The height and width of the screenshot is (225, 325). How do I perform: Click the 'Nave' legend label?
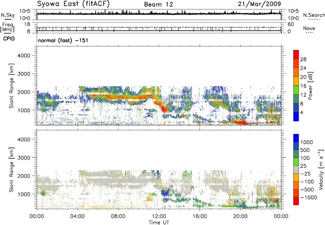click(x=309, y=28)
